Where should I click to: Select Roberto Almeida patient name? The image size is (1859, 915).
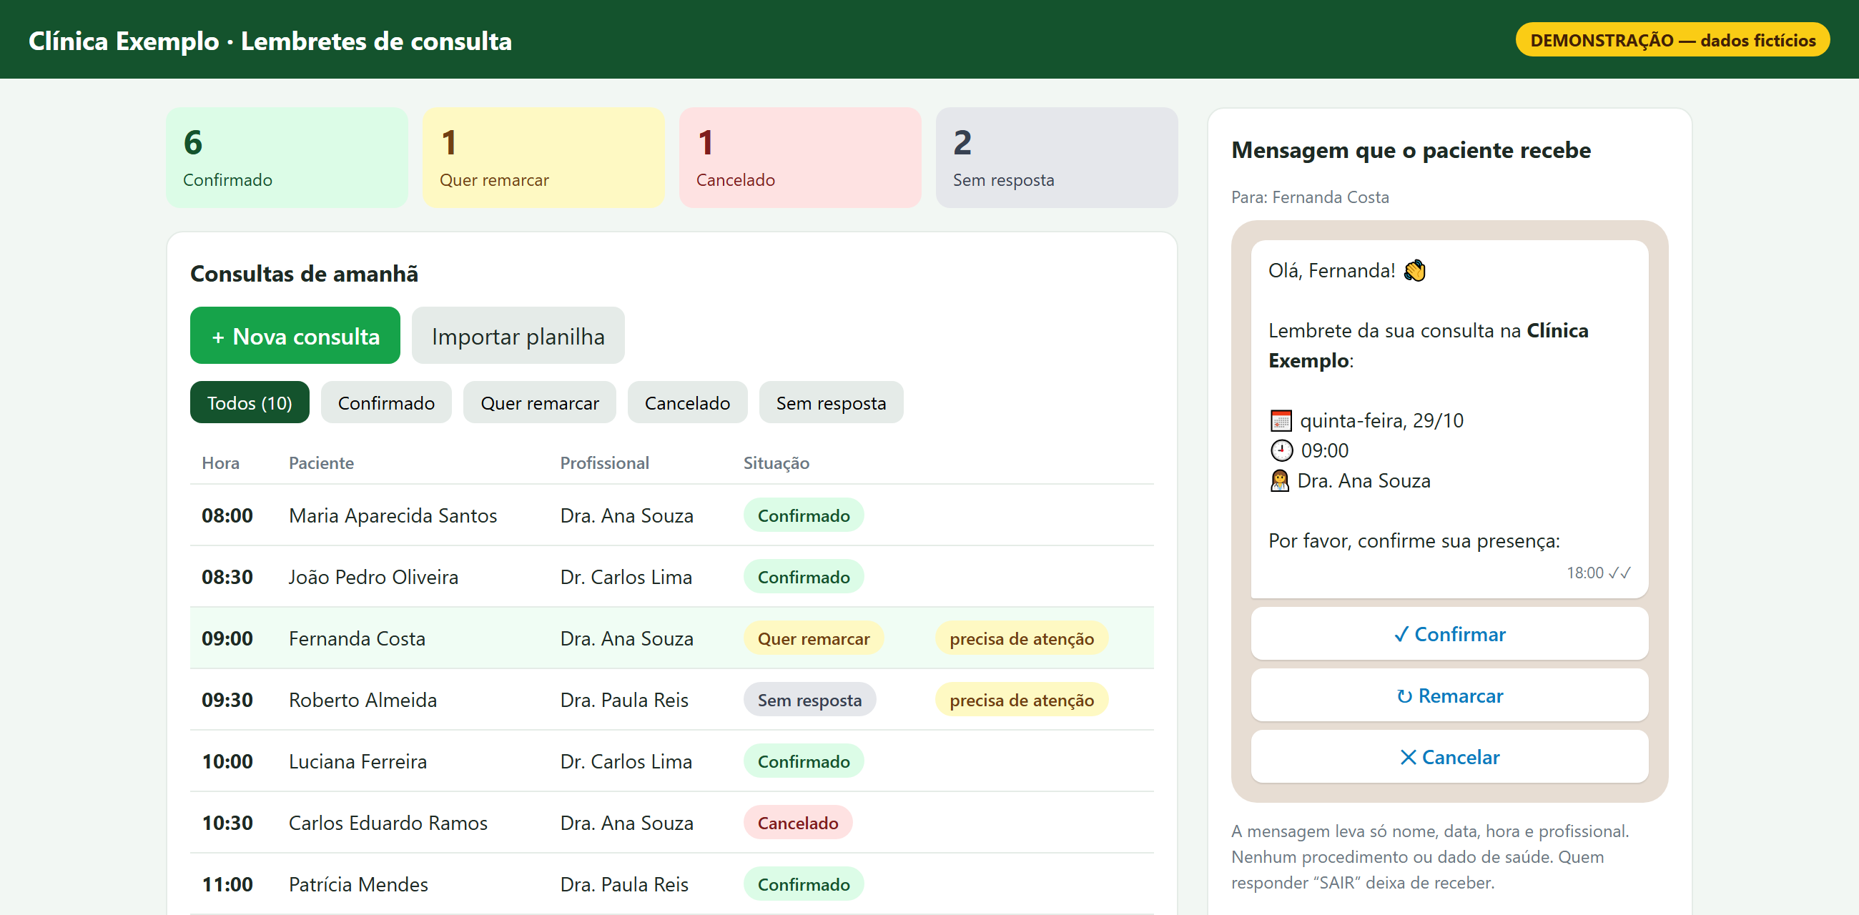point(363,699)
